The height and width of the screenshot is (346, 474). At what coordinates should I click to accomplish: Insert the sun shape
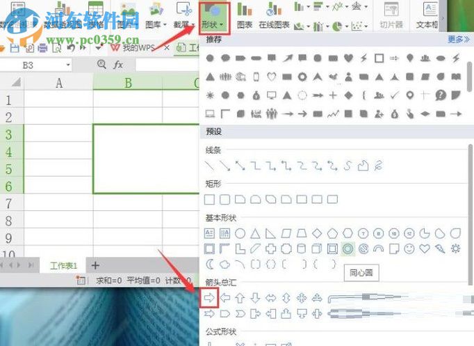coord(455,249)
